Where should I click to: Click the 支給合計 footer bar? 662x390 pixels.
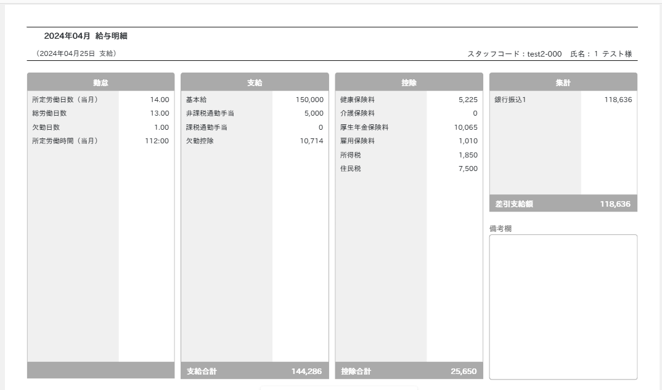(x=254, y=370)
